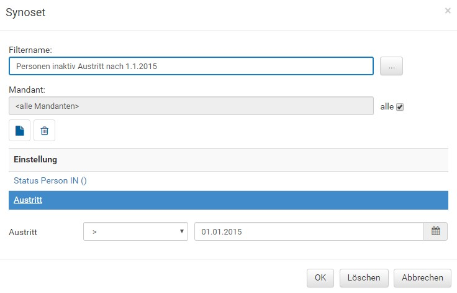Expand the Austritt comparison operator dropdown
Viewport: 457px width, 293px height.
(x=135, y=231)
